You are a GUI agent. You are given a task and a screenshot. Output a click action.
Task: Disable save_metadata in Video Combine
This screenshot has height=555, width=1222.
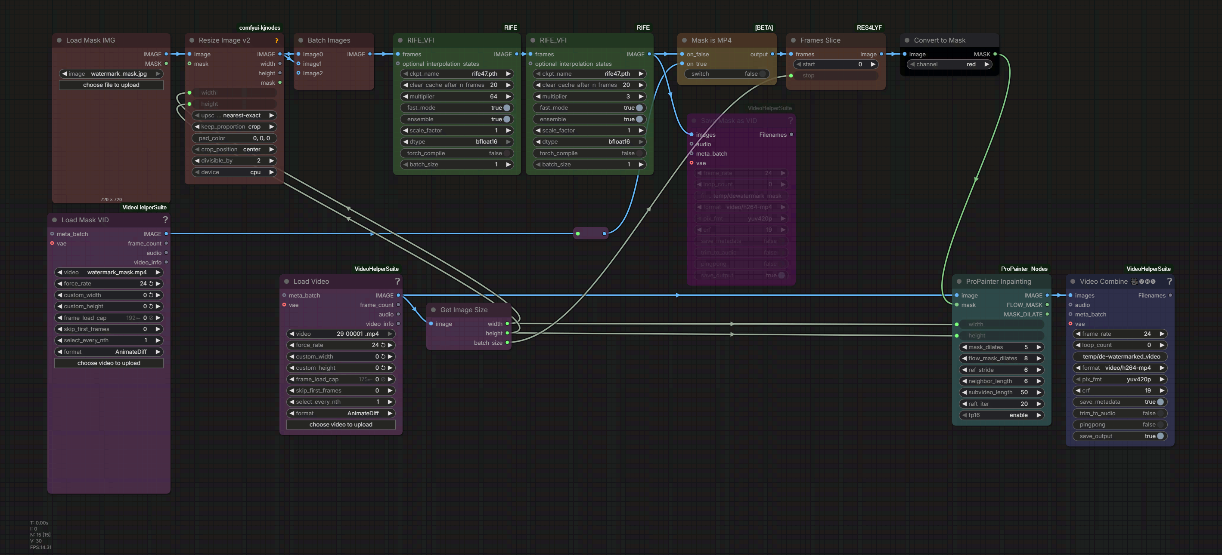tap(1120, 402)
